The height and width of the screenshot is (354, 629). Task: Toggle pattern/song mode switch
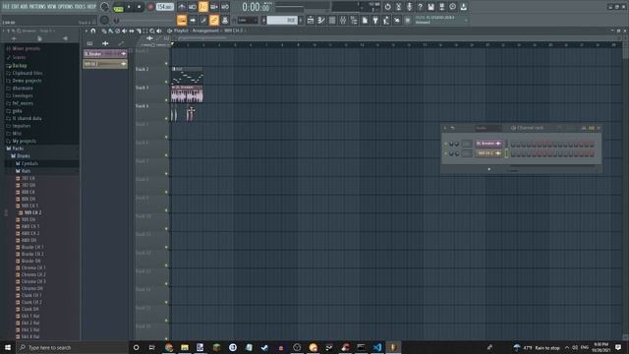pyautogui.click(x=119, y=7)
